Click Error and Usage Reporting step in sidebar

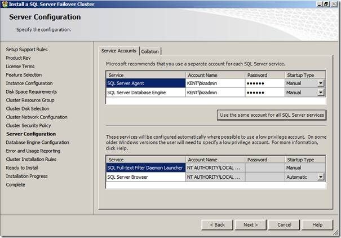click(x=33, y=151)
